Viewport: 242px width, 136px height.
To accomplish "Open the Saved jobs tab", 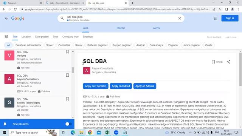I will click(121, 28).
